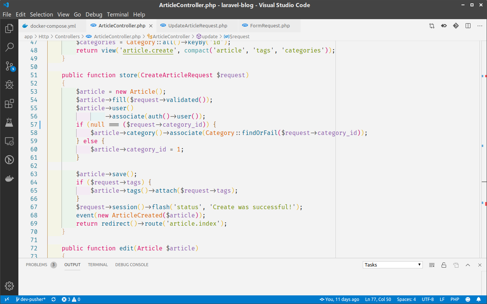Open the Docker extension panel
Image resolution: width=487 pixels, height=304 pixels.
point(9,178)
